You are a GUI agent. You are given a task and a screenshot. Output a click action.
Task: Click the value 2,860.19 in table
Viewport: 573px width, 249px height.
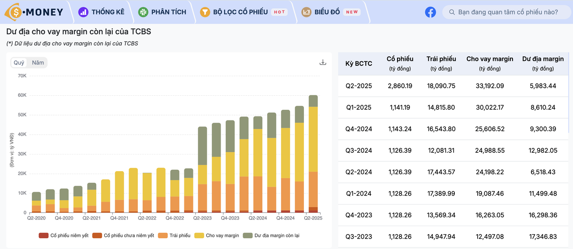(x=400, y=86)
